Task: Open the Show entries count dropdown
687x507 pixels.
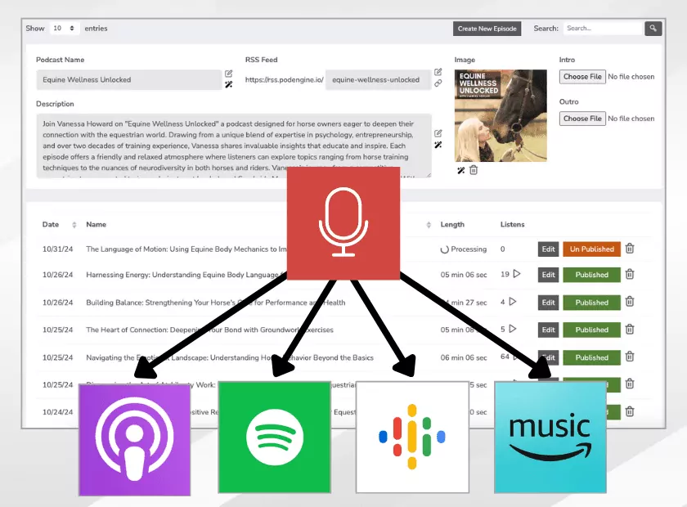Action: pyautogui.click(x=64, y=29)
